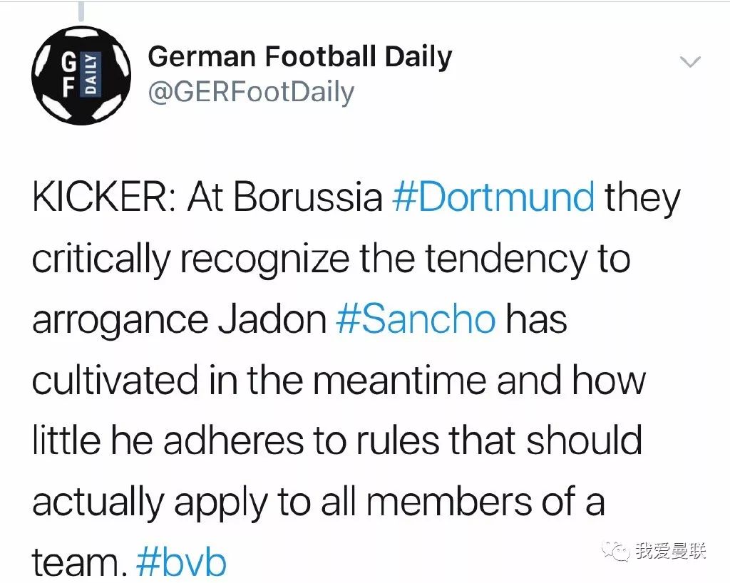Image resolution: width=730 pixels, height=583 pixels.
Task: Expand the tweet options chevron
Action: coord(690,61)
